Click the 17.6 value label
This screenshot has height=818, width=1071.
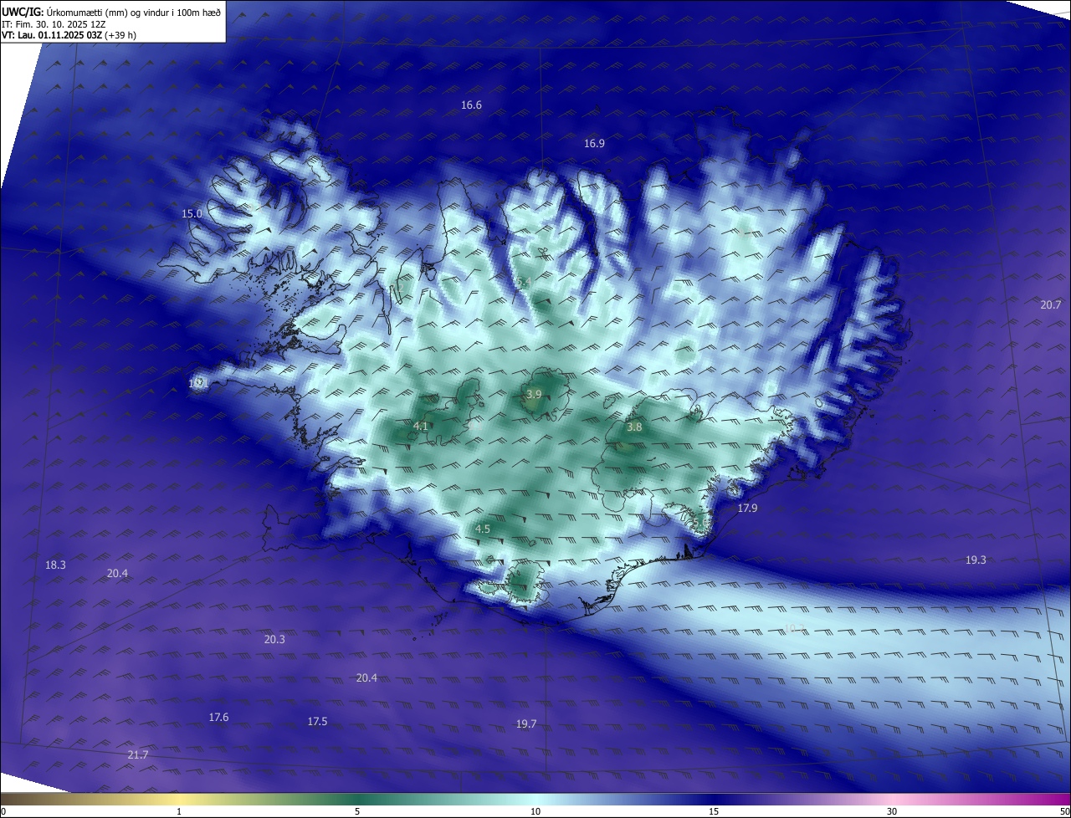(x=218, y=718)
